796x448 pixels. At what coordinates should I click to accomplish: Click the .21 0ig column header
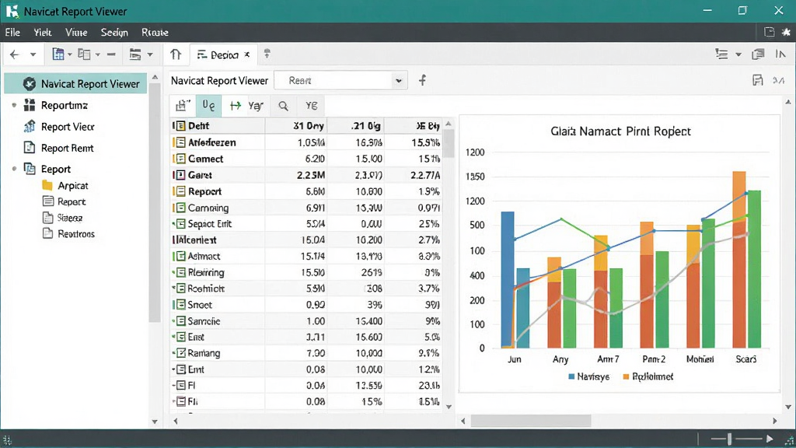click(x=355, y=125)
